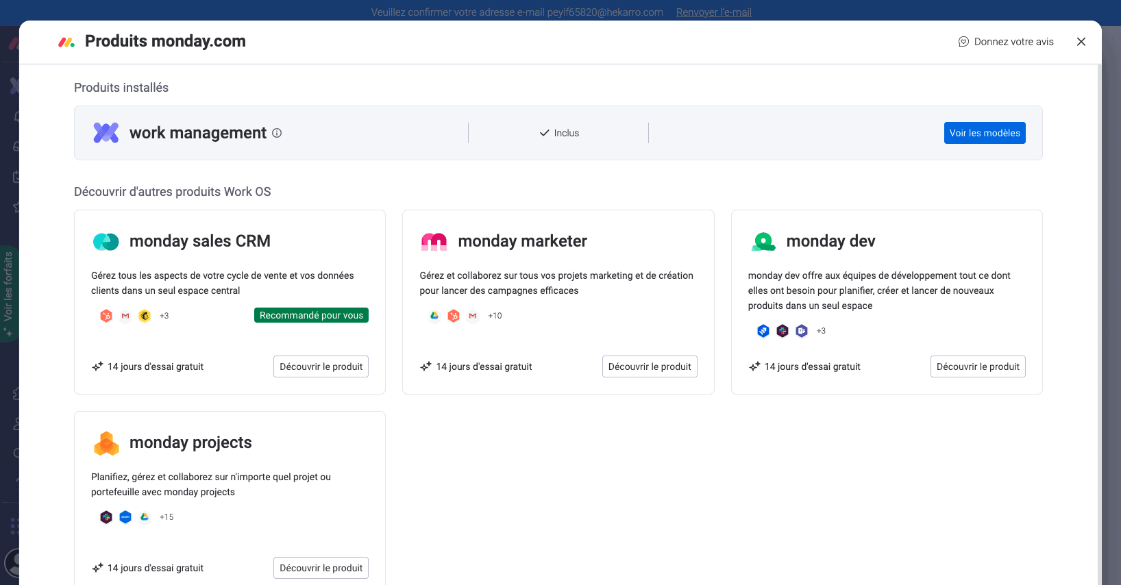Click the Slack icon in monday projects
This screenshot has width=1121, height=585.
pyautogui.click(x=106, y=517)
